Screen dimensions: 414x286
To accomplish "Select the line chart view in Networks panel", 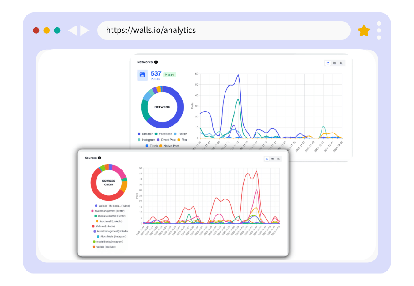I will 327,62.
